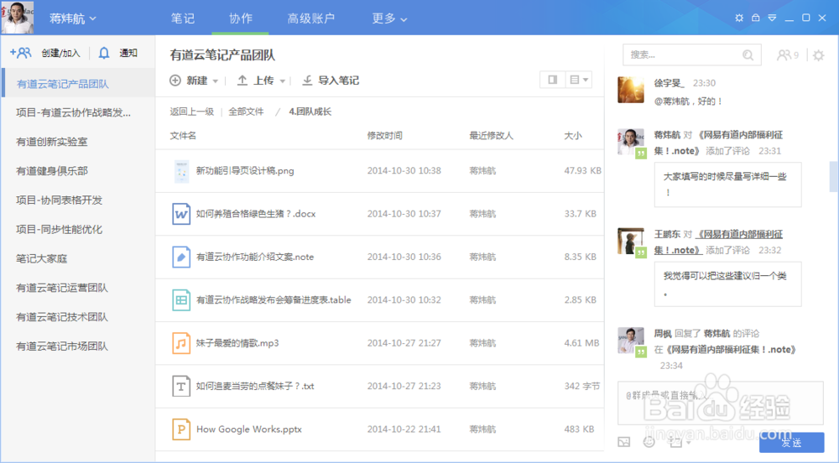Click 通知 label text
Viewport: 839px width, 463px height.
[128, 53]
